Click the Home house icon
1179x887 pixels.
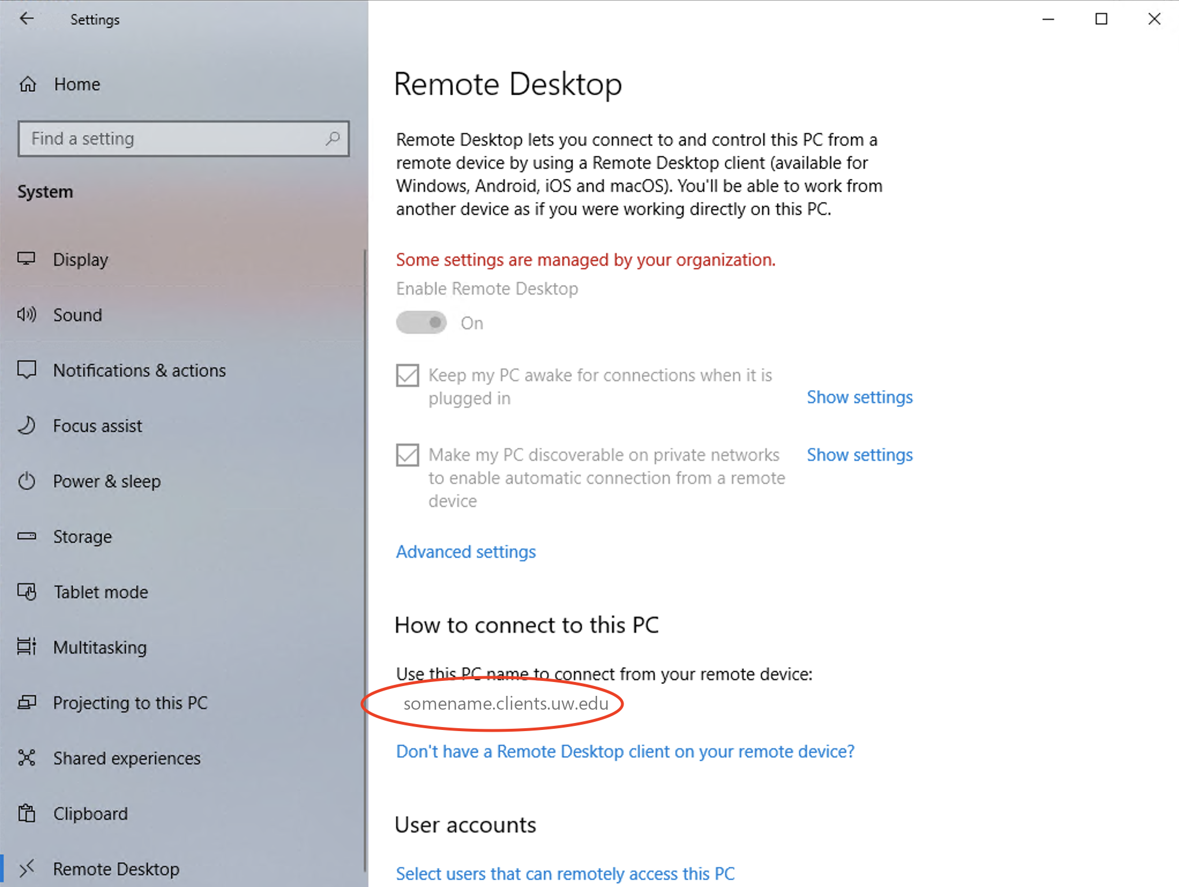click(x=27, y=84)
